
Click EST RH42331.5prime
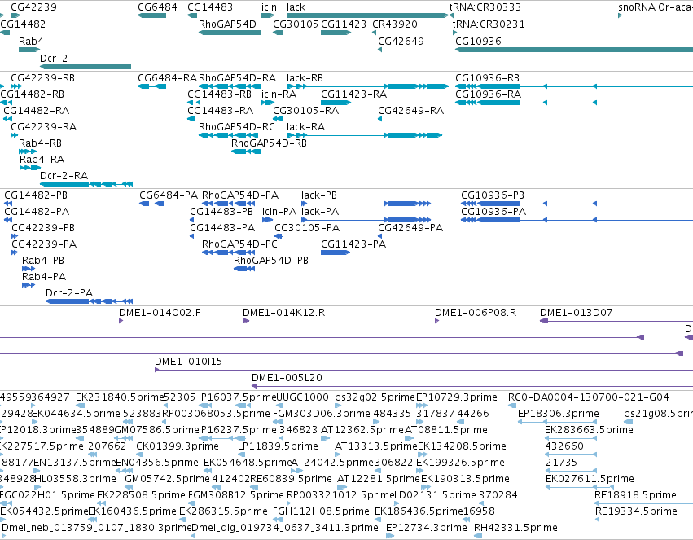(515, 528)
